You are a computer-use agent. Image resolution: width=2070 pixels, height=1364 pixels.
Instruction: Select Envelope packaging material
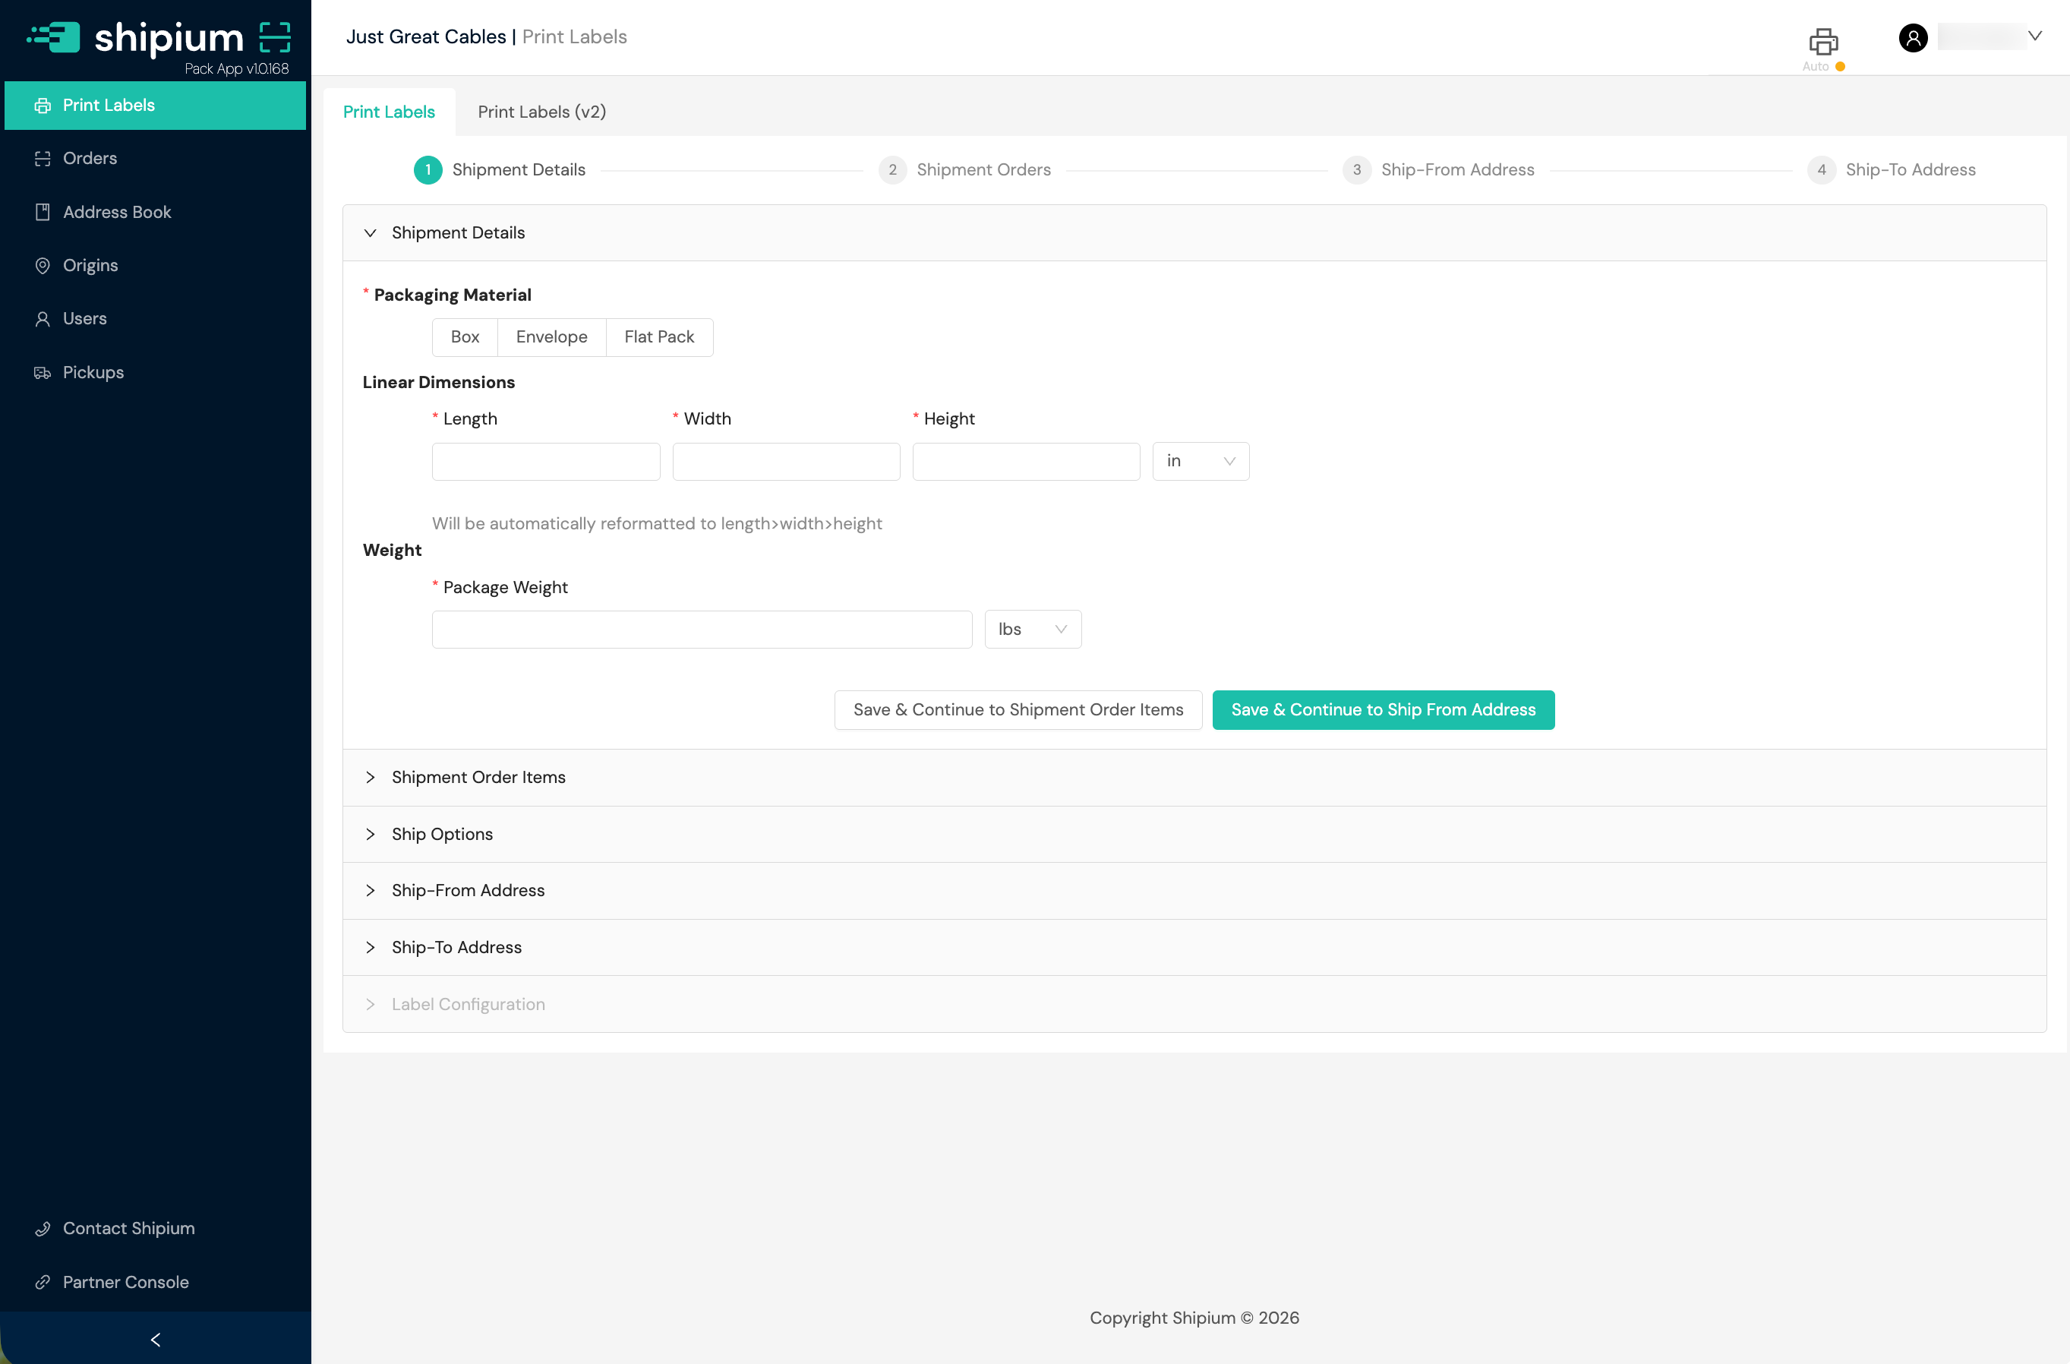[551, 337]
